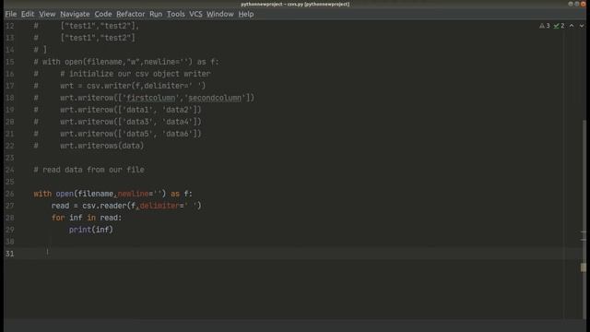Open the Code menu
Image resolution: width=590 pixels, height=332 pixels.
[x=103, y=14]
